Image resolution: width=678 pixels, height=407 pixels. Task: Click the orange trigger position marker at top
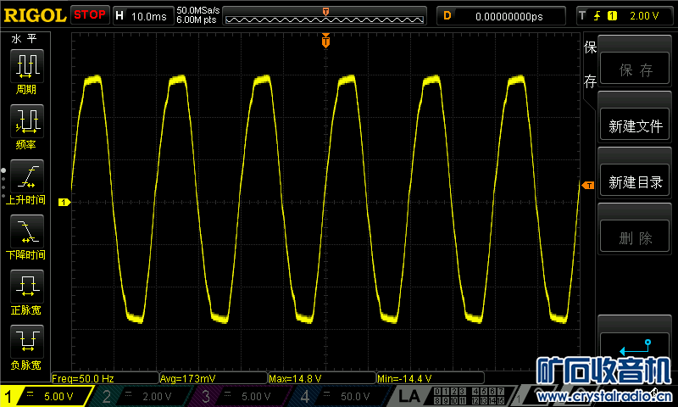tap(325, 41)
